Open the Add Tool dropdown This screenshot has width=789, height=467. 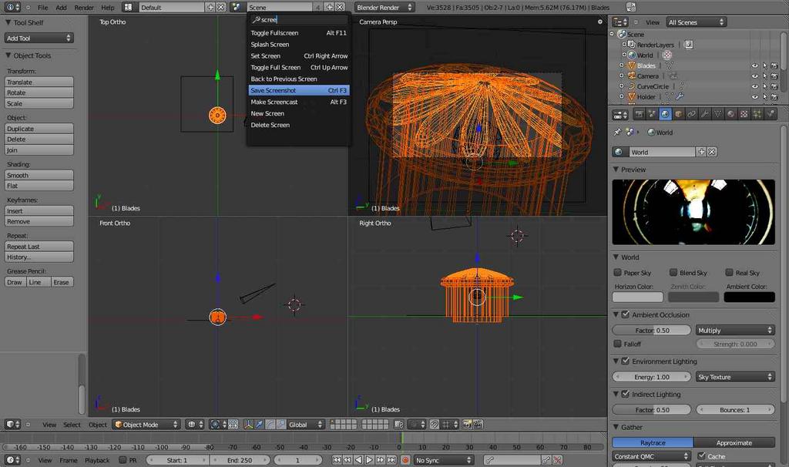click(x=39, y=39)
